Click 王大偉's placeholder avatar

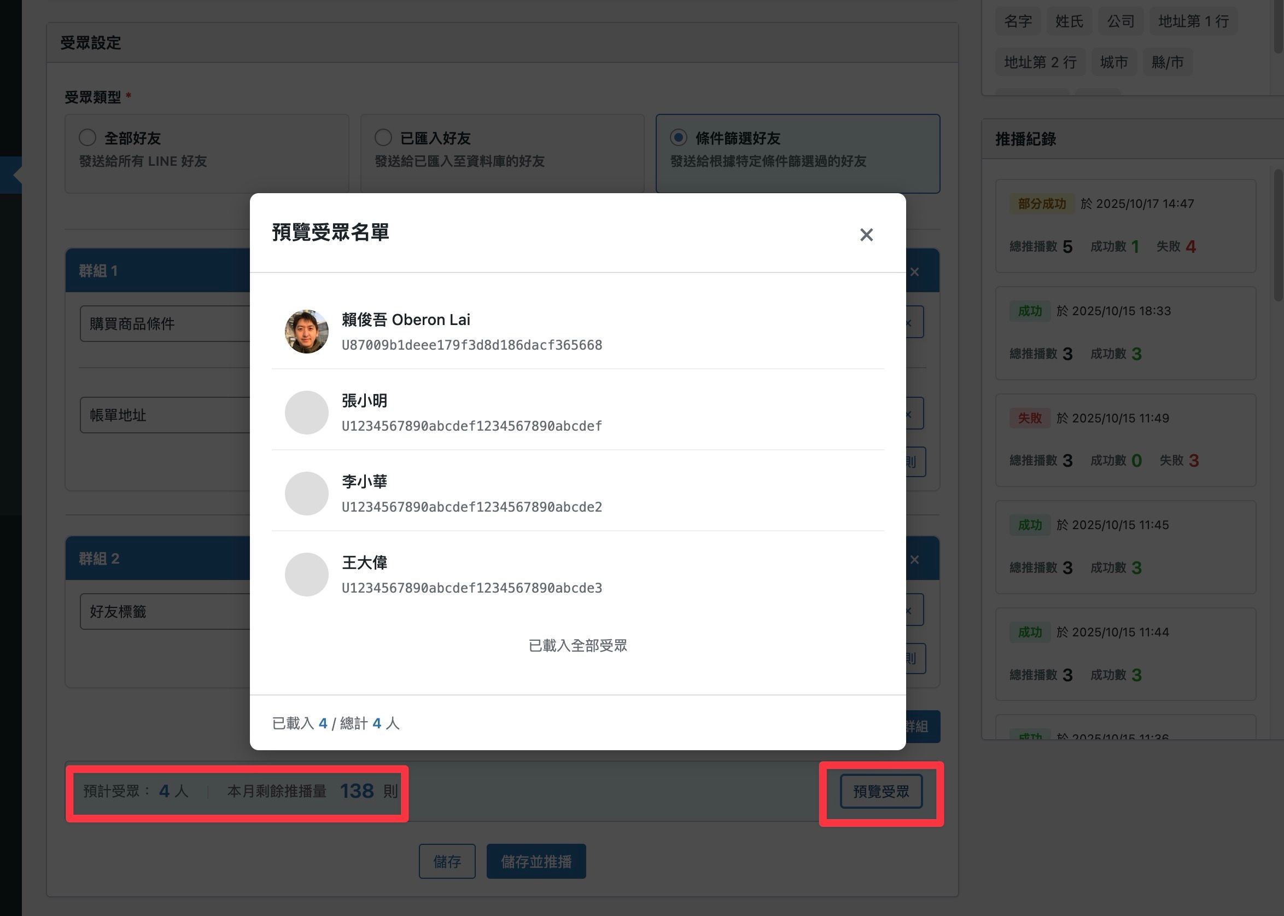point(307,574)
